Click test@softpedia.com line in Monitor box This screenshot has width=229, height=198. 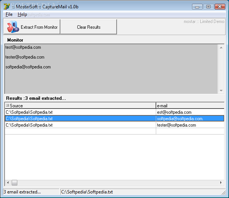[23, 47]
